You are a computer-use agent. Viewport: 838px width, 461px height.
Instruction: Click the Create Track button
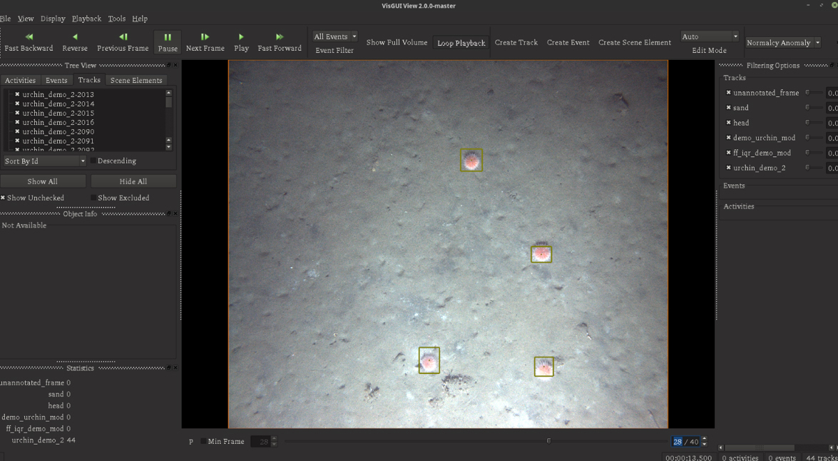coord(516,42)
